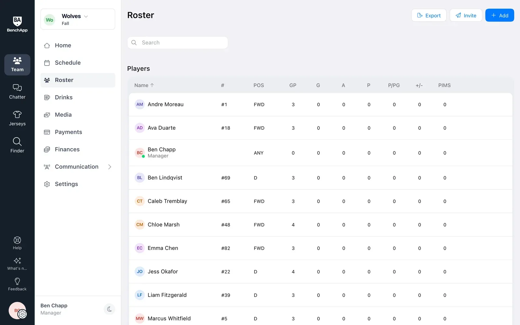Click the AM avatar for Andre Moreau
520x325 pixels.
[140, 104]
